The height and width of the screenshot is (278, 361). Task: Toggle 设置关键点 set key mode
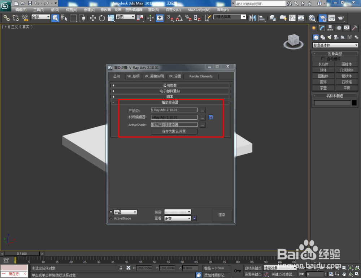(253, 274)
